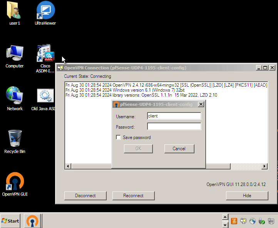Click the log line with library versions OpenSSL
This screenshot has height=228, width=278.
[x=141, y=95]
